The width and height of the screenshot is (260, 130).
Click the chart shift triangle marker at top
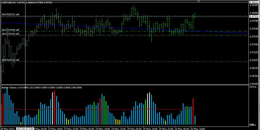click(x=199, y=1)
